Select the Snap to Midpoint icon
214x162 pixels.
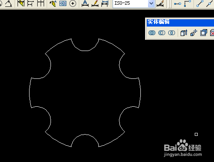click(210, 3)
